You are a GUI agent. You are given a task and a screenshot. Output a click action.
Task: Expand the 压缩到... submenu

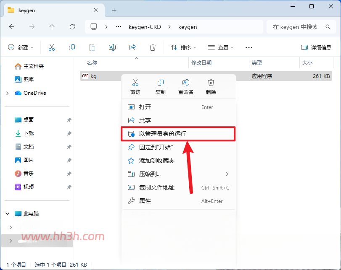point(227,174)
